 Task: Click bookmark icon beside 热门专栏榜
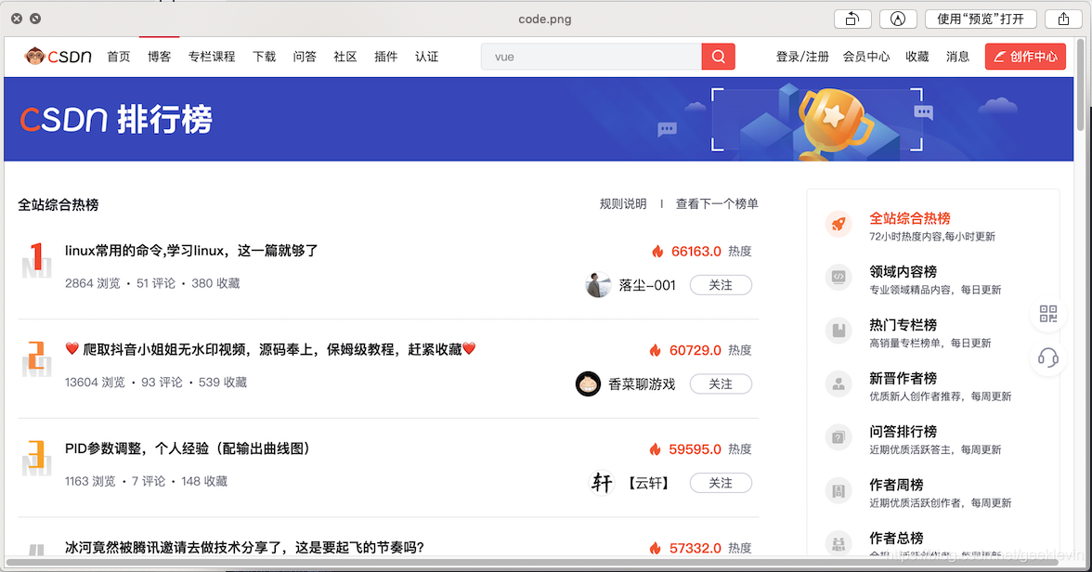[838, 331]
